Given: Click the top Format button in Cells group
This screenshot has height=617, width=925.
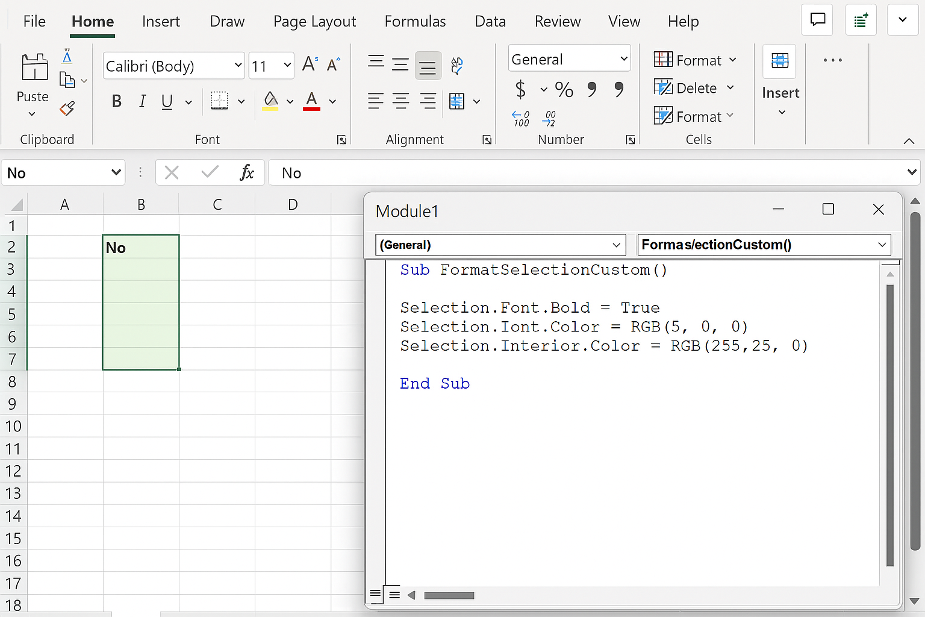Looking at the screenshot, I should [695, 60].
